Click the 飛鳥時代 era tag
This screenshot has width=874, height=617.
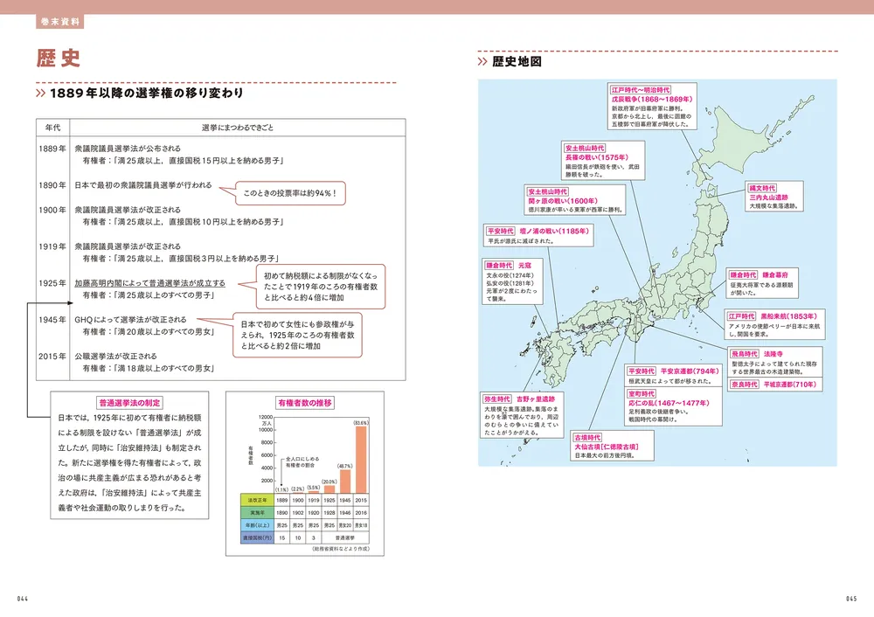point(745,355)
